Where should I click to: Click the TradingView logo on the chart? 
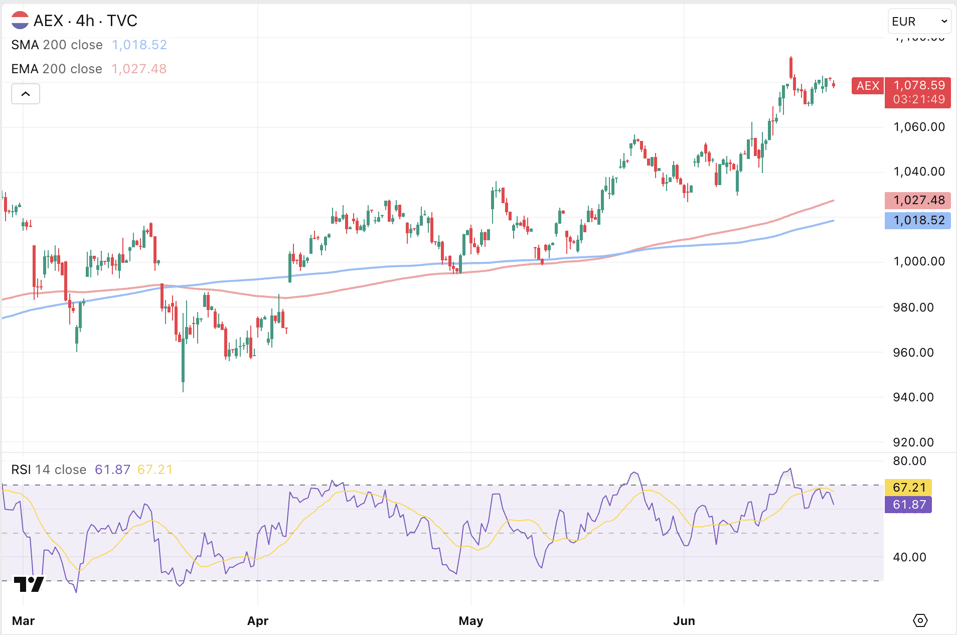(29, 584)
